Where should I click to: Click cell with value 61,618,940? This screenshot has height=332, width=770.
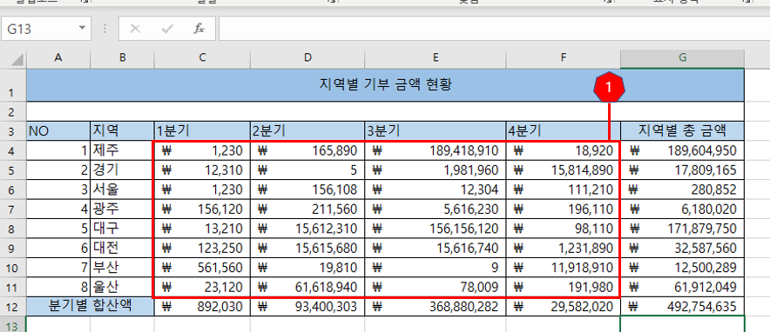(x=307, y=287)
